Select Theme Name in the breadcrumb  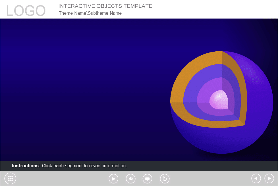click(72, 13)
